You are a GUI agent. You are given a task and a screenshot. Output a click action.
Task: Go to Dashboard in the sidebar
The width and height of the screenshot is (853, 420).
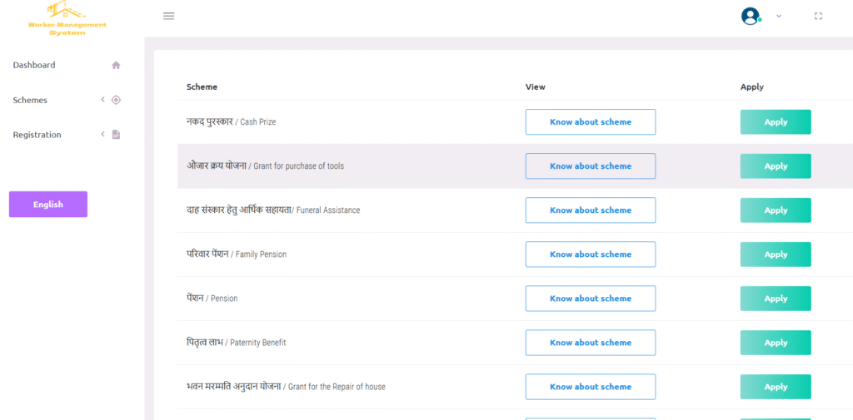tap(34, 65)
